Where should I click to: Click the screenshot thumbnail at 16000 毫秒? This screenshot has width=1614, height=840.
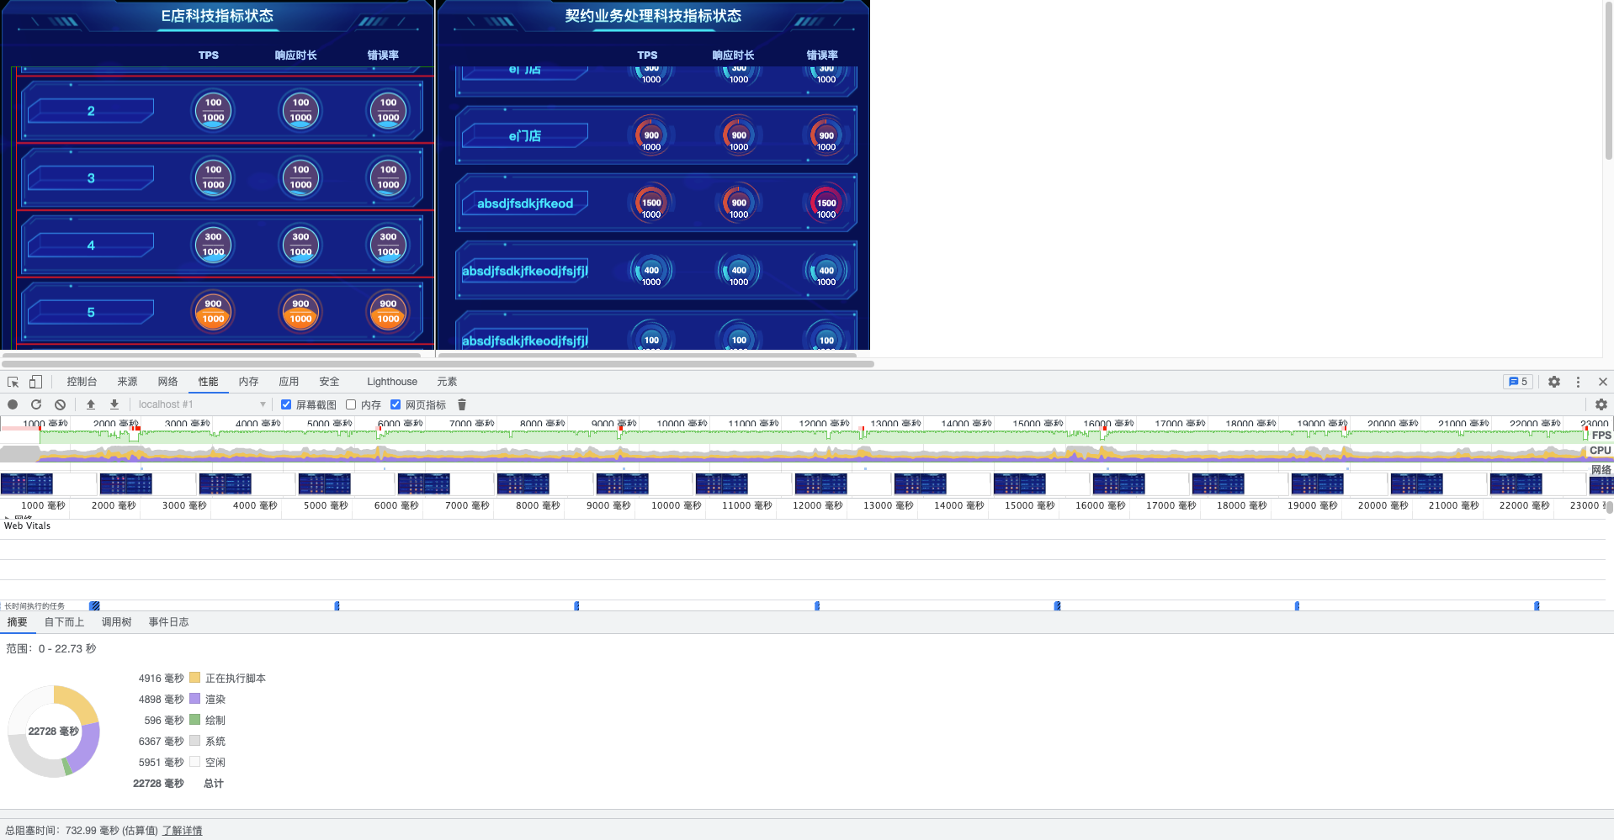click(1118, 483)
